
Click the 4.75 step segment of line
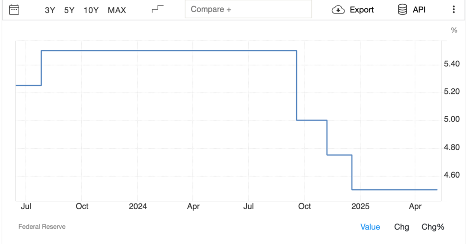tap(339, 155)
